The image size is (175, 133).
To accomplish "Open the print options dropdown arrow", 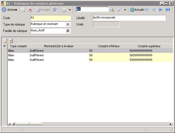I will tap(70, 10).
